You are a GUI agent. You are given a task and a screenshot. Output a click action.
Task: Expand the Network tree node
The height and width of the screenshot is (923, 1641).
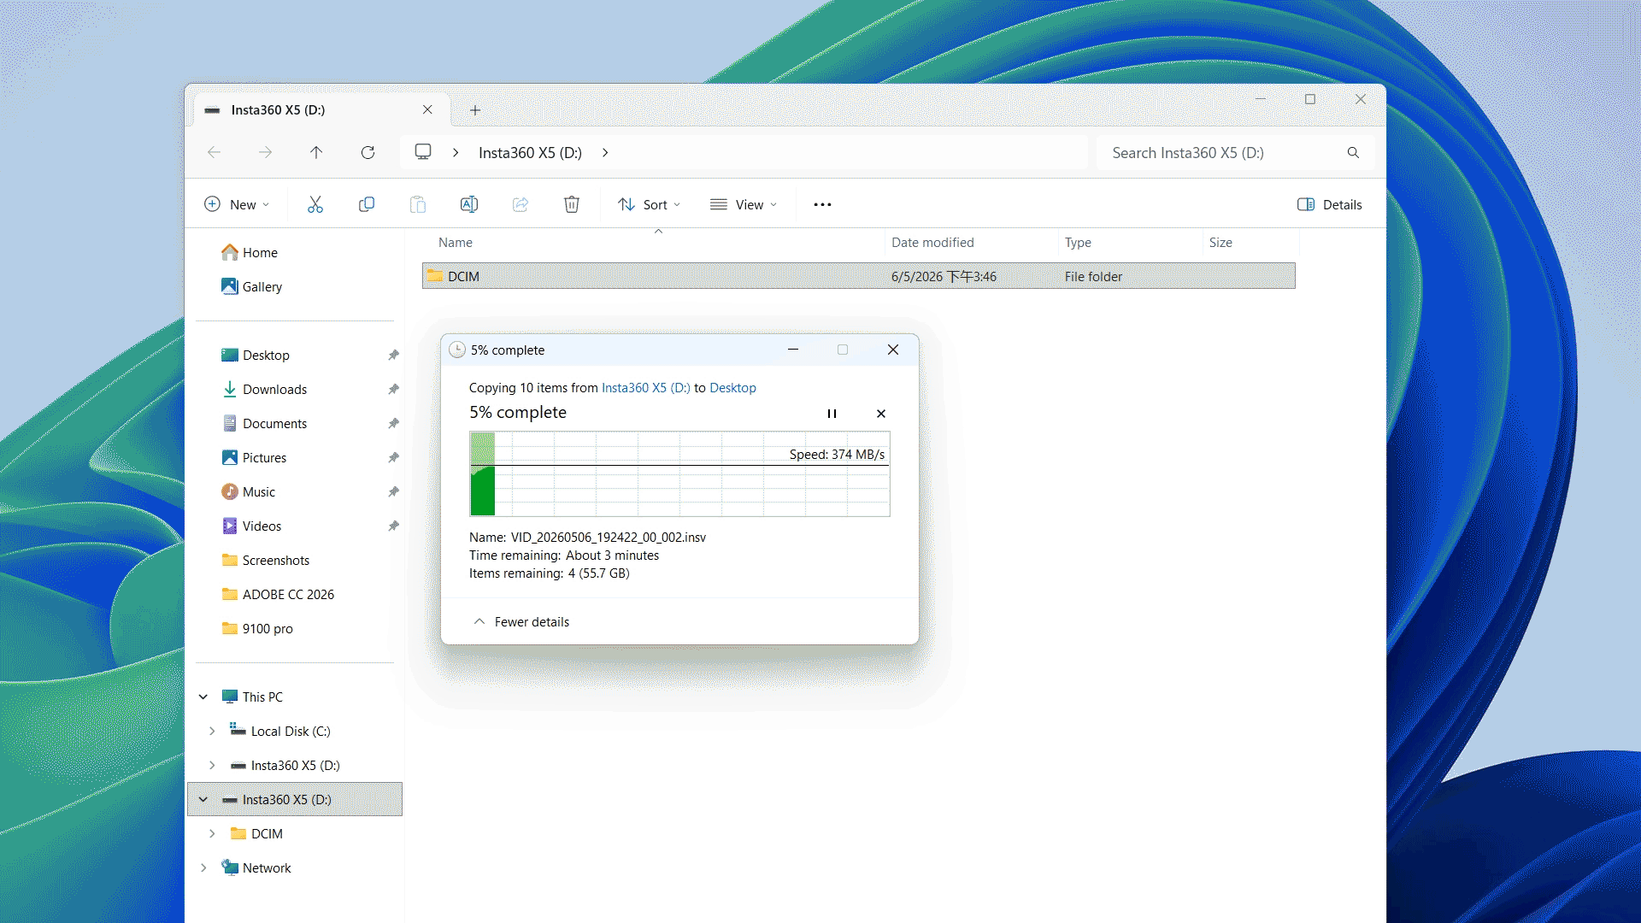pyautogui.click(x=203, y=867)
